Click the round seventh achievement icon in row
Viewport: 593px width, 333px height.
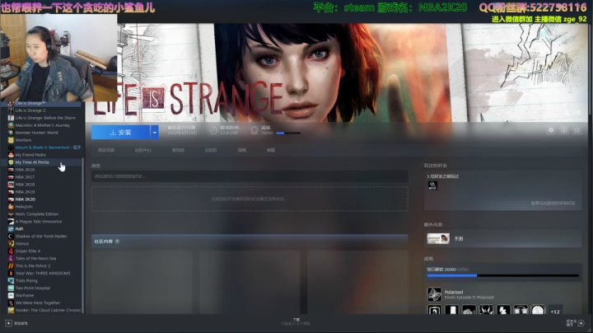(x=538, y=310)
